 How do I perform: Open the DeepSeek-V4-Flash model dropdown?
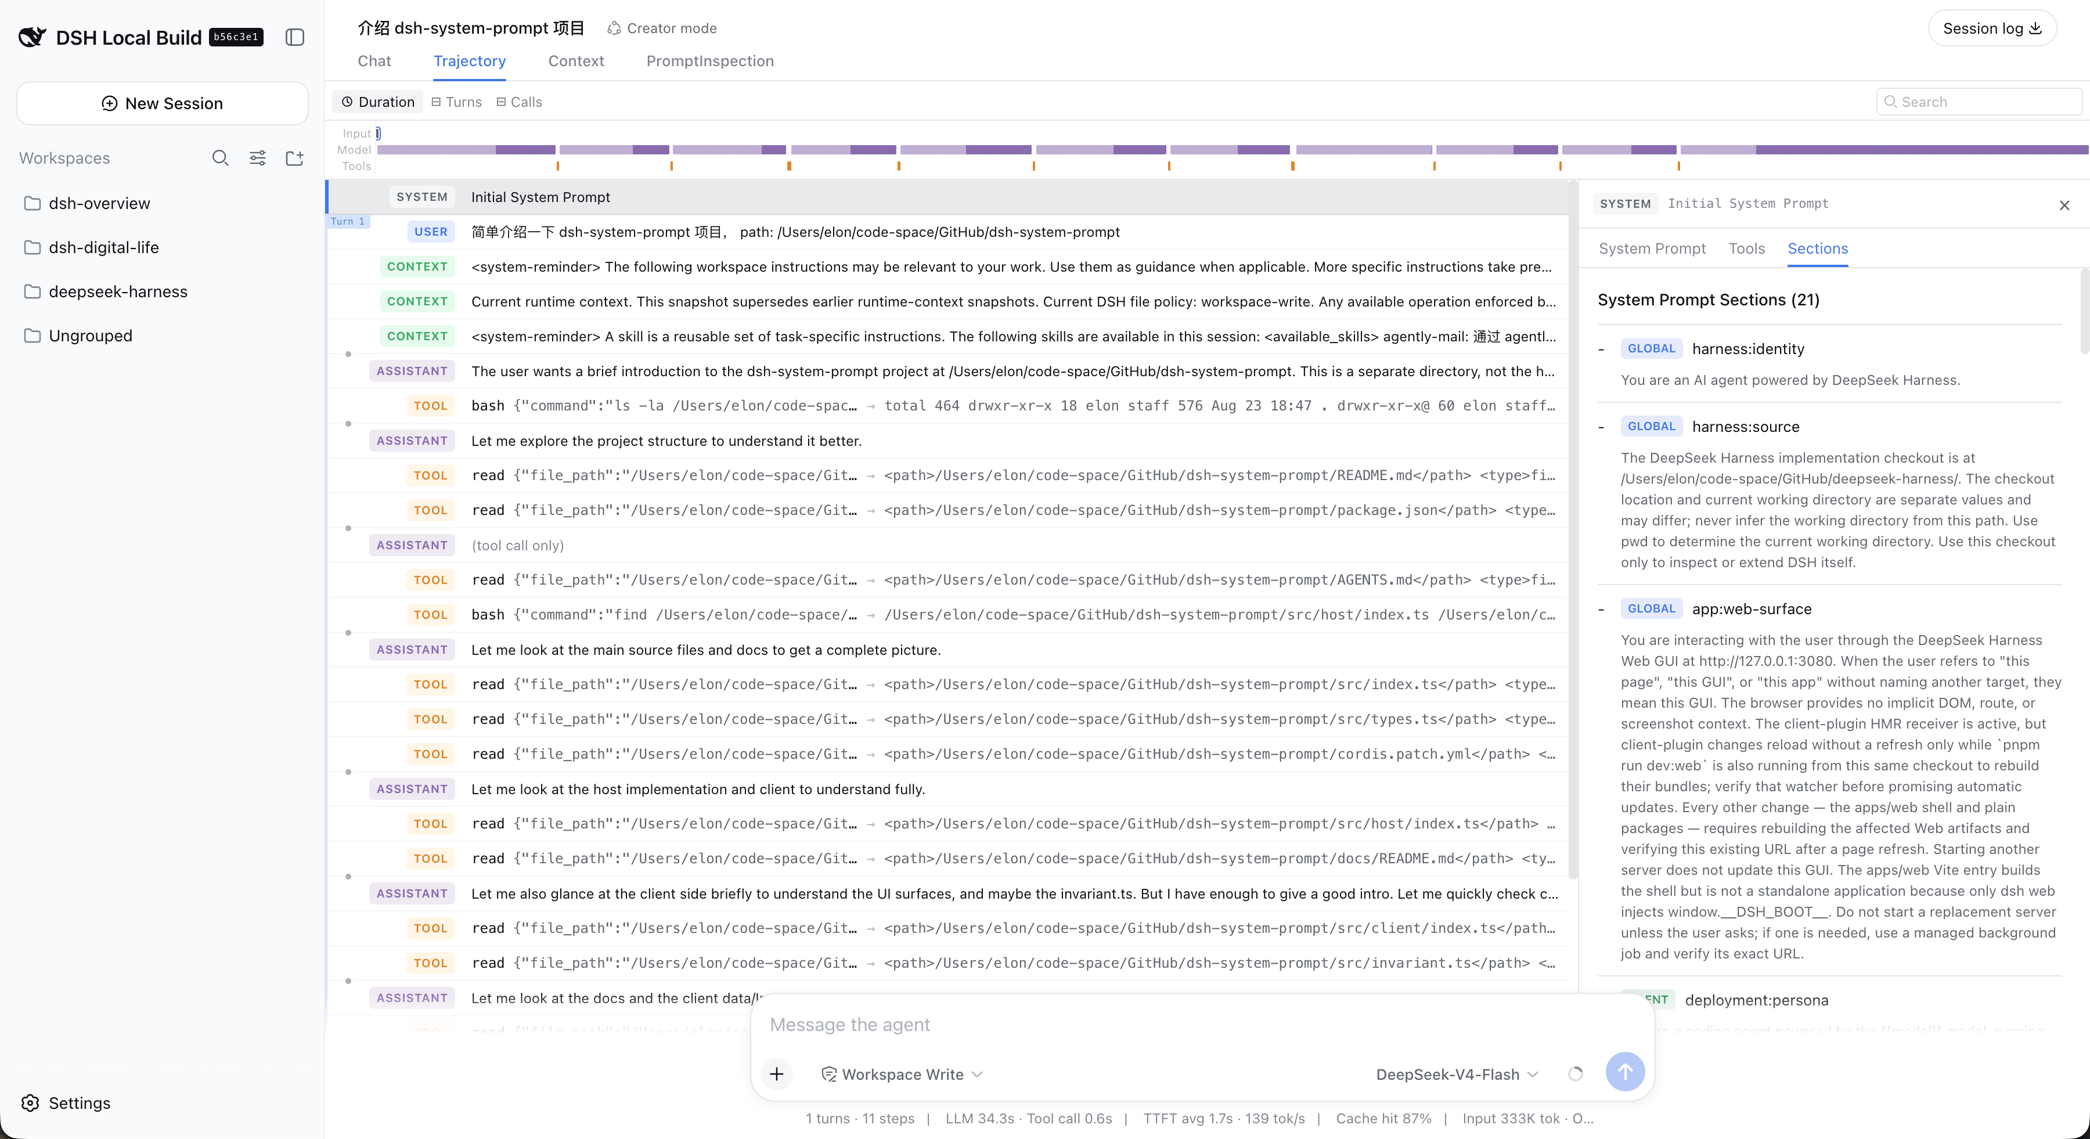click(x=1457, y=1075)
